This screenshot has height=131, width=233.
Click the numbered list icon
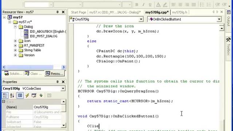(209, 5)
